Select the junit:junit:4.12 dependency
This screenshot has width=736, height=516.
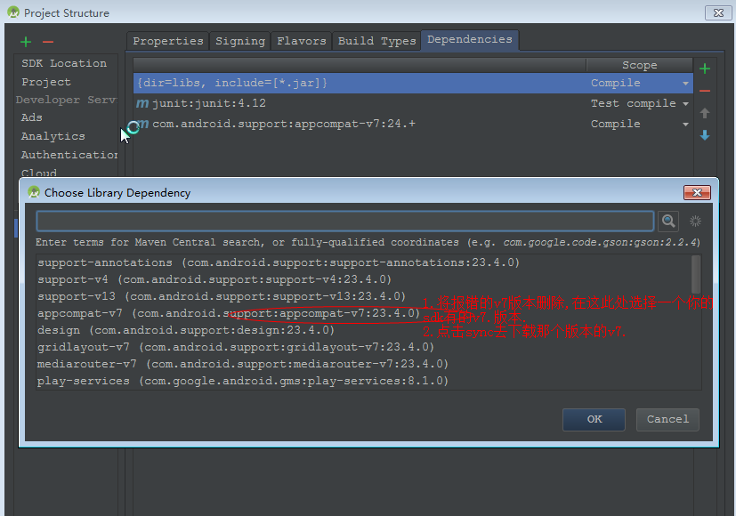click(413, 103)
